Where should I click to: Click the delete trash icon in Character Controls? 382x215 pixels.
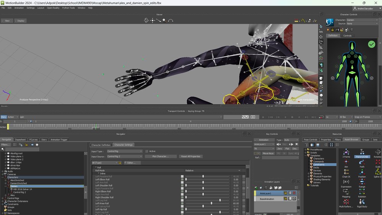(351, 30)
